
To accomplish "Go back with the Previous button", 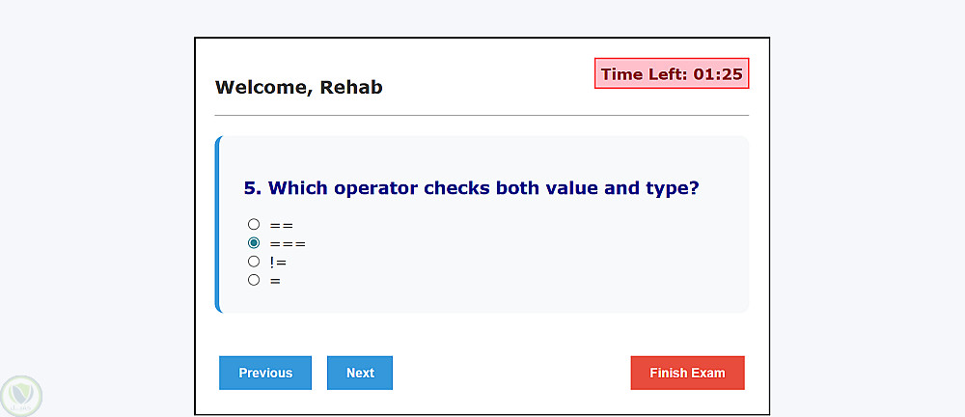I will point(265,373).
